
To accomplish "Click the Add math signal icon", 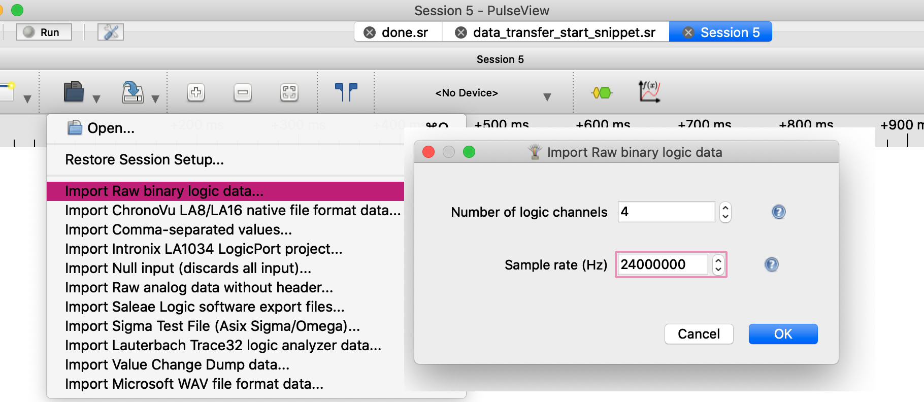I will 649,92.
